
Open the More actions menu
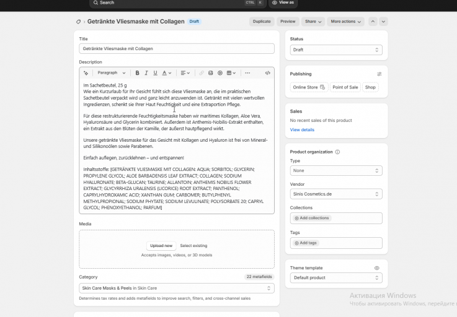click(345, 22)
